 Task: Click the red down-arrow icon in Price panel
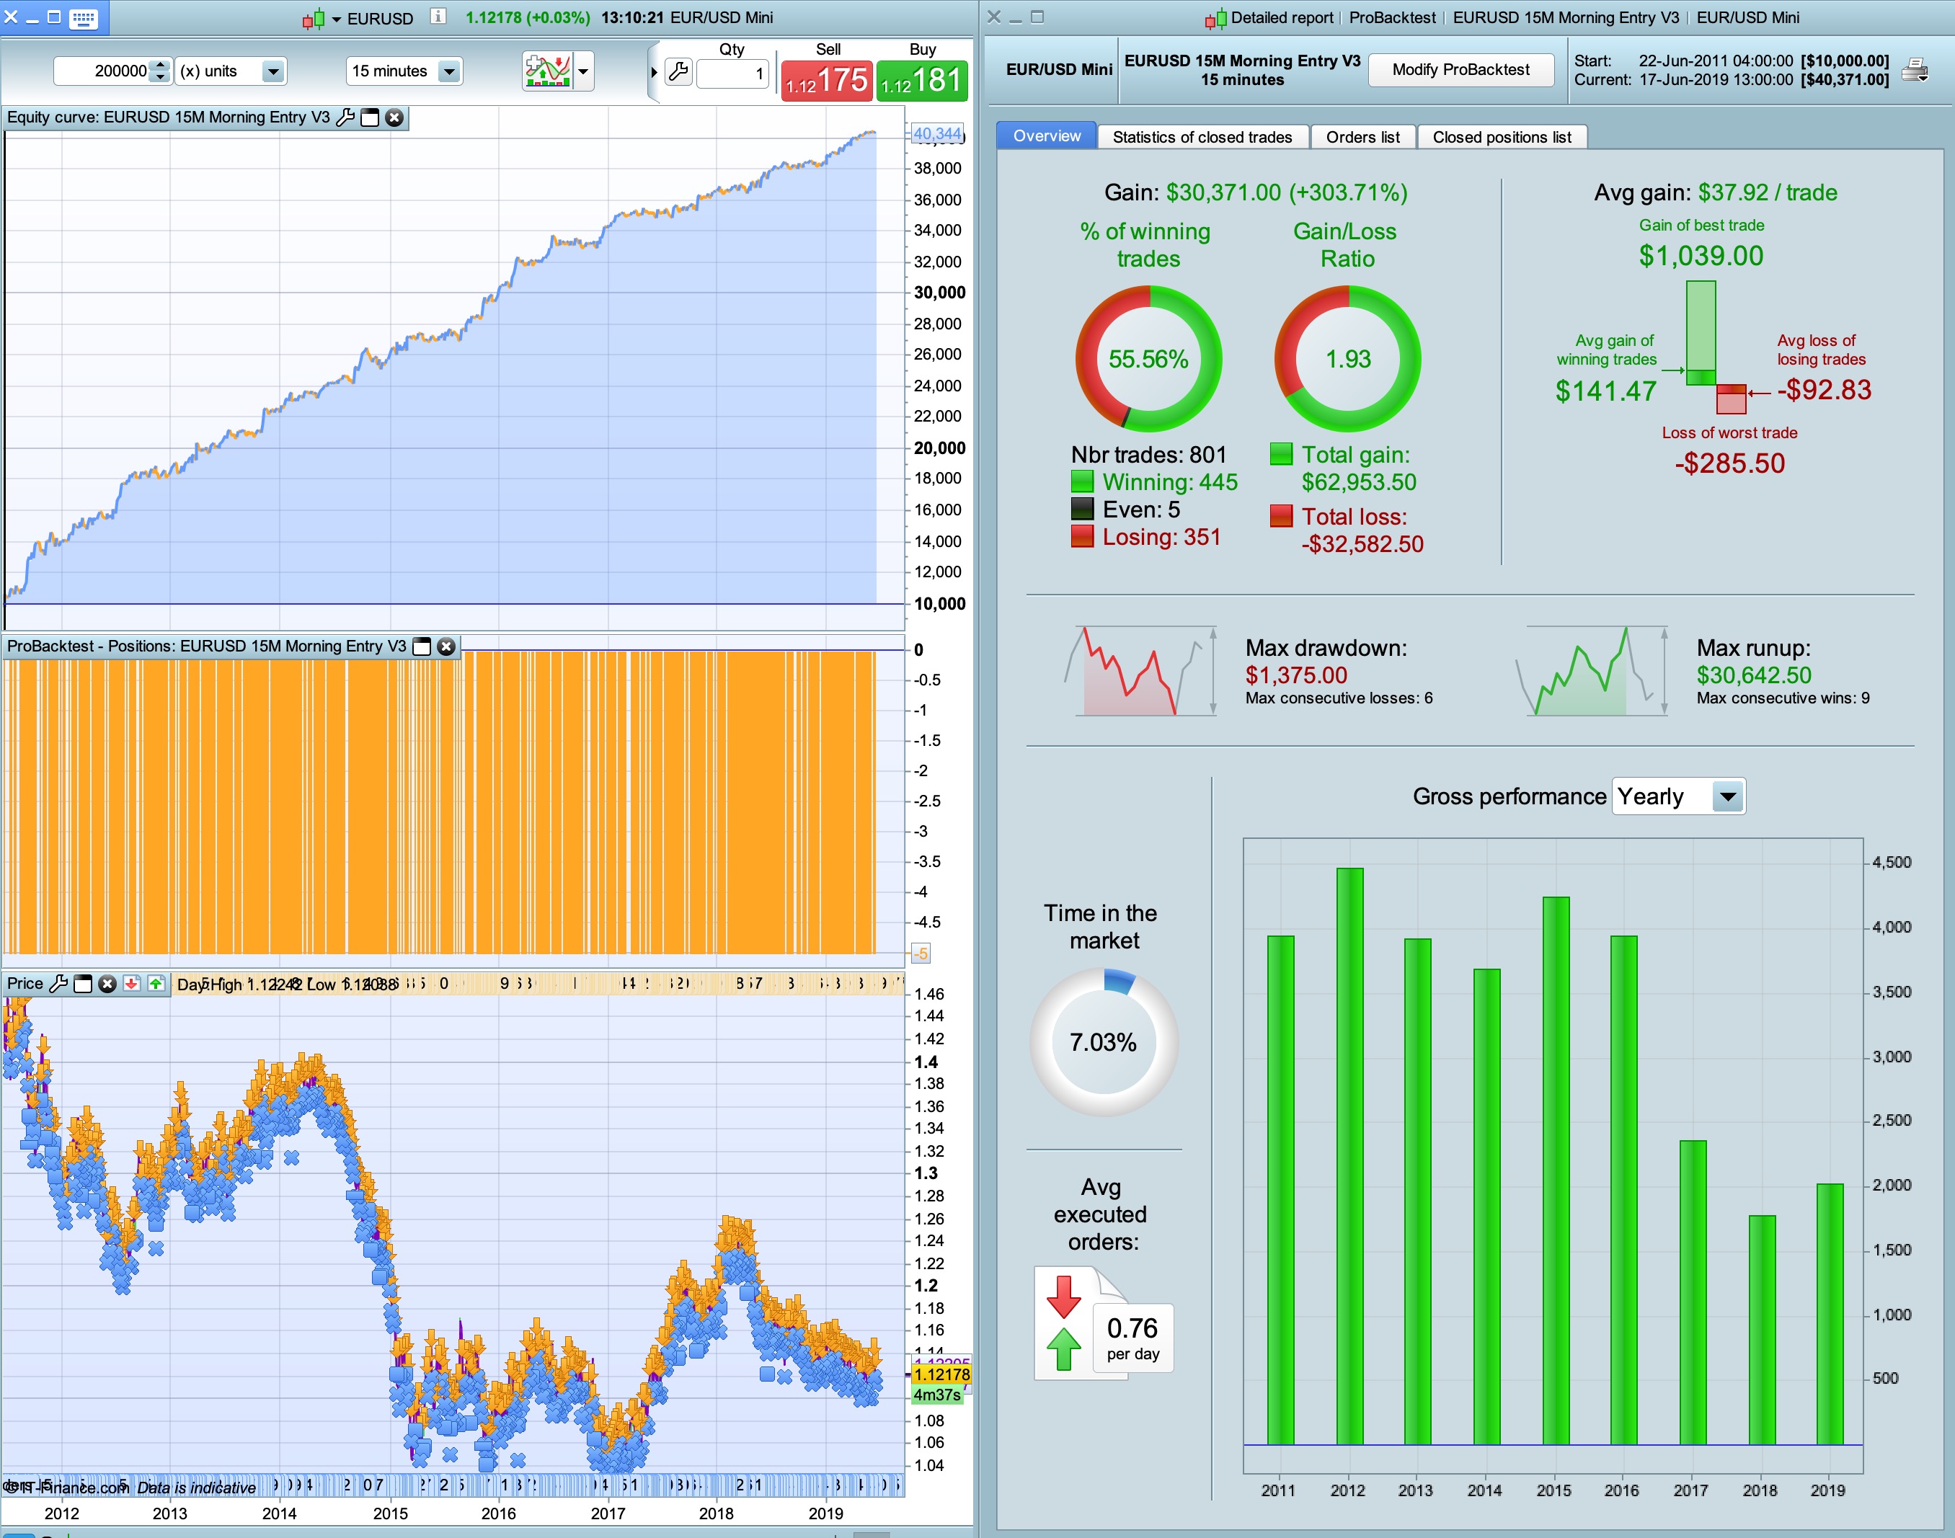(x=131, y=983)
